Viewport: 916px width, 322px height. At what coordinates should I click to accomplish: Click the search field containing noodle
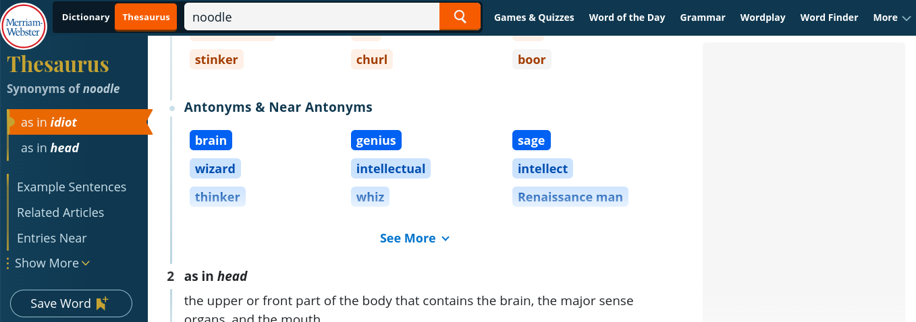(x=312, y=17)
